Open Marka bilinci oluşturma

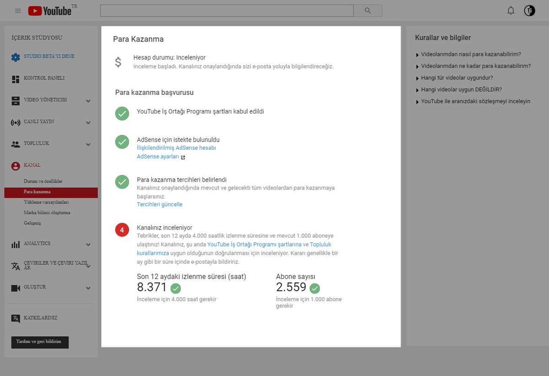pyautogui.click(x=47, y=213)
